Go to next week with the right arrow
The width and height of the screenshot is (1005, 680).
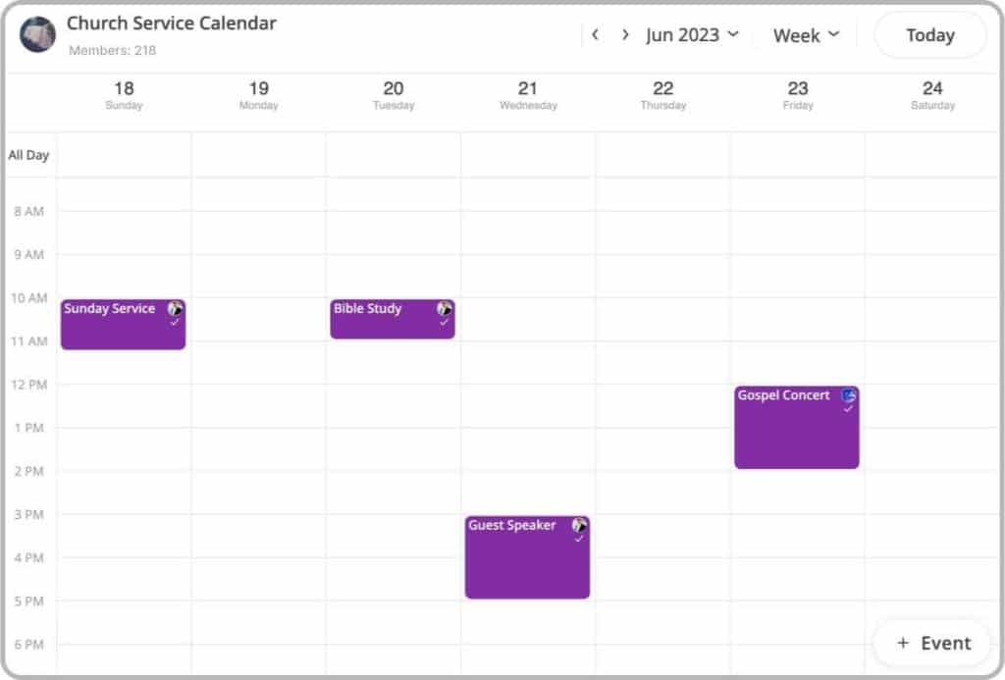(625, 34)
